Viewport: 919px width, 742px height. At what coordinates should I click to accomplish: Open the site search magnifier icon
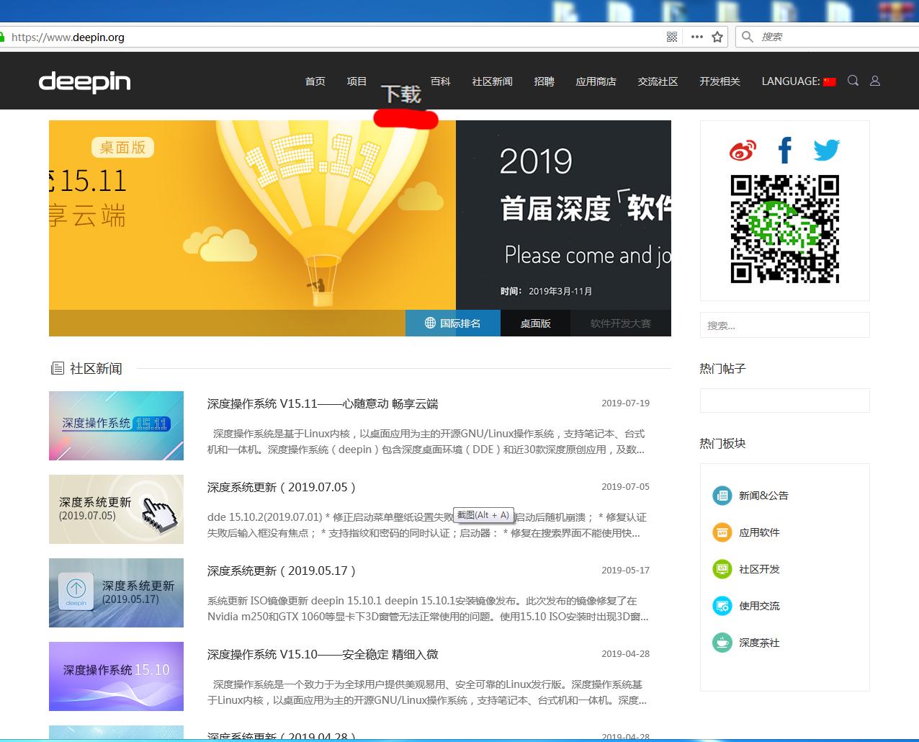[853, 81]
